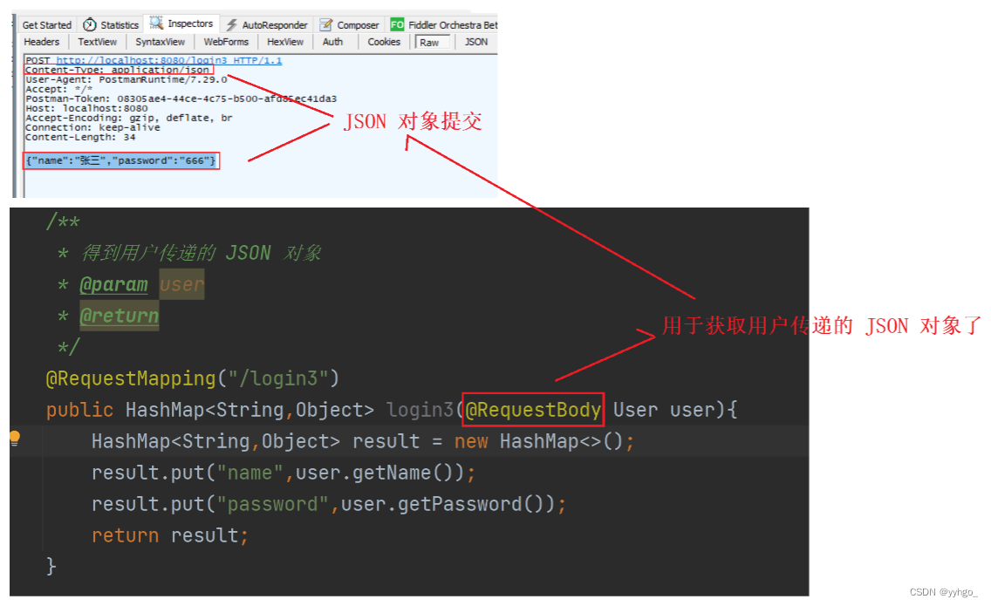Image resolution: width=991 pixels, height=606 pixels.
Task: Click the Statistics clock icon
Action: pyautogui.click(x=90, y=24)
